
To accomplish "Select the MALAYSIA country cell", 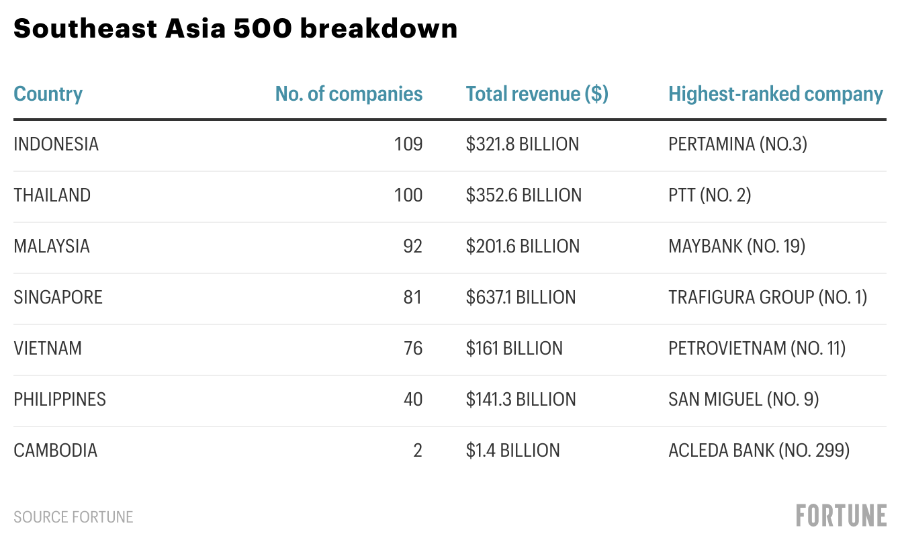I will [52, 246].
